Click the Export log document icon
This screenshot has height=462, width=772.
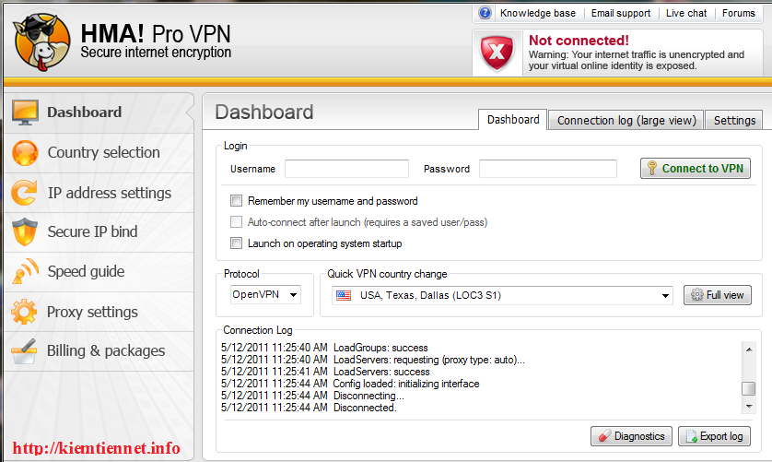pos(691,436)
